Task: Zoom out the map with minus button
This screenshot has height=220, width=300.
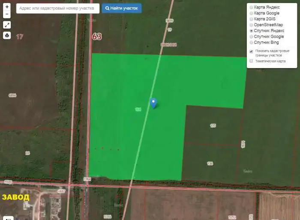Action: pyautogui.click(x=7, y=14)
